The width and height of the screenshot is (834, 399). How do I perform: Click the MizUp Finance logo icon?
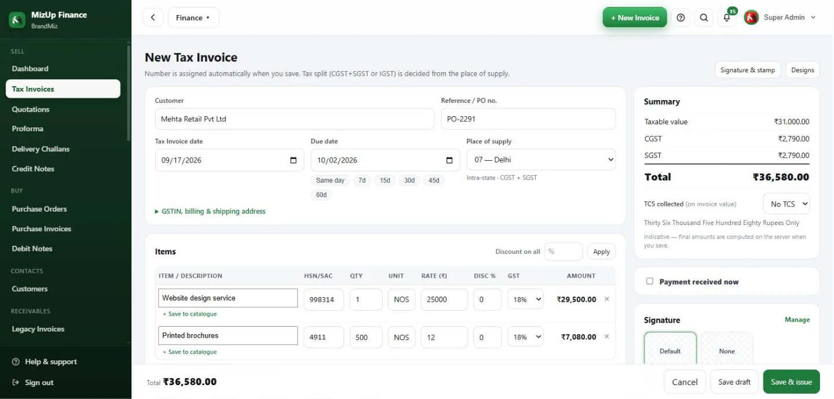(17, 20)
